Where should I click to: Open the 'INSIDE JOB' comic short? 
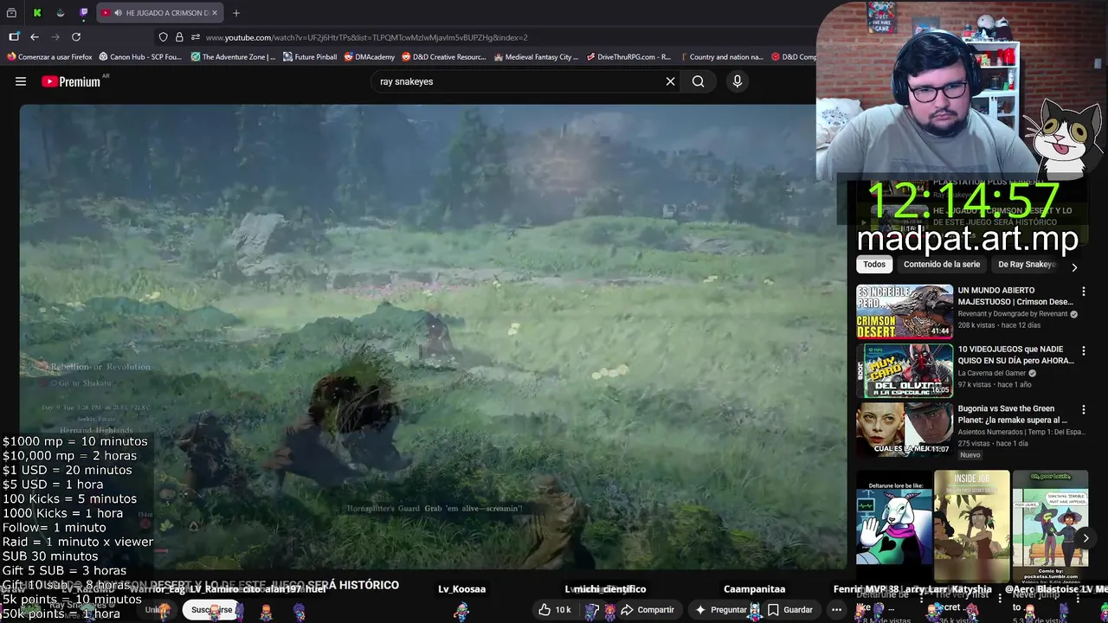pyautogui.click(x=971, y=526)
